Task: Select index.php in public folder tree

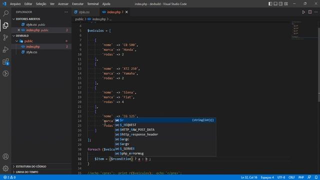Action: click(x=41, y=46)
